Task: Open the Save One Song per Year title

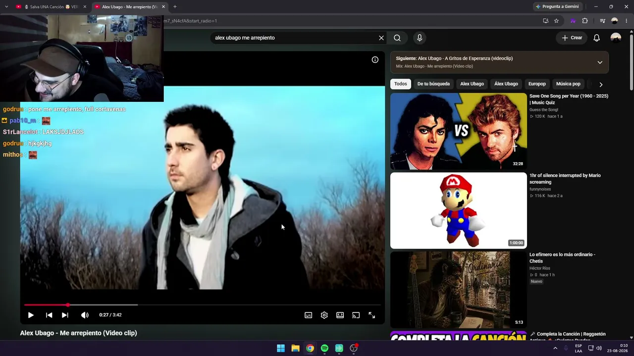Action: (569, 99)
